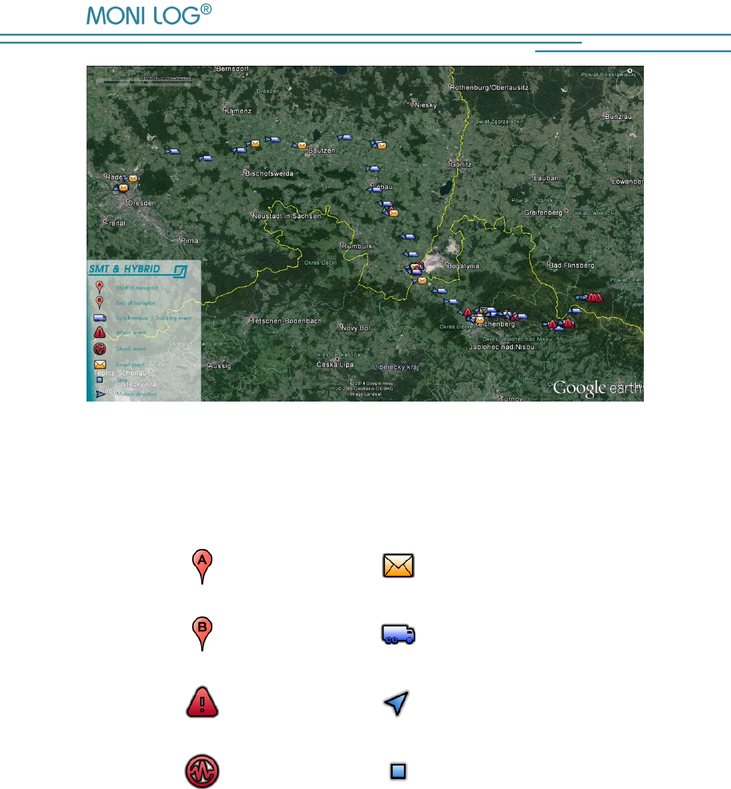The width and height of the screenshot is (731, 789).
Task: Click the Pirna town label
Action: [190, 241]
